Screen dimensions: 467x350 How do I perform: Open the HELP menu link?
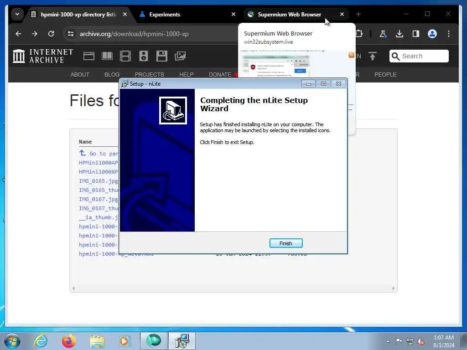pos(187,75)
